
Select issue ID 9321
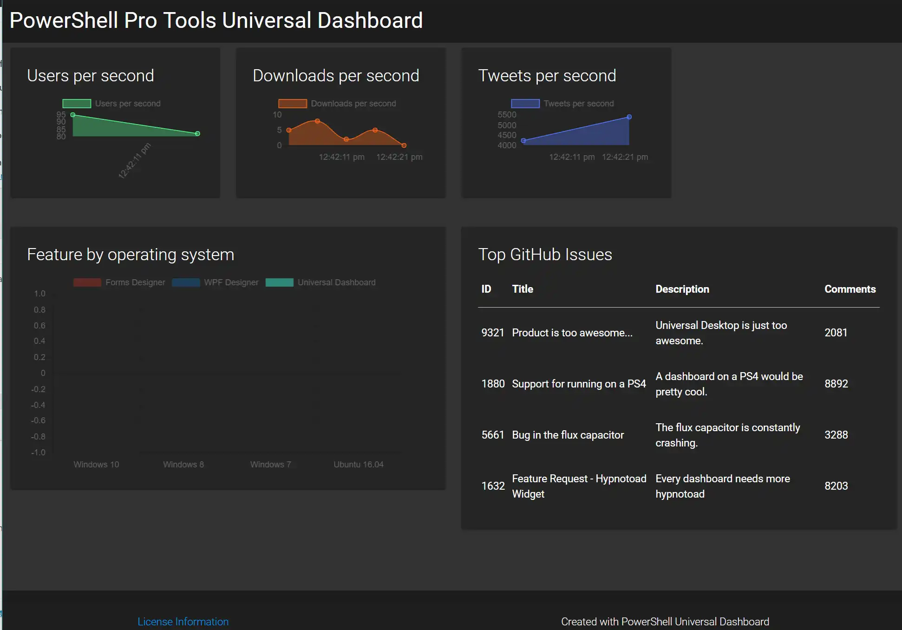[x=493, y=333]
